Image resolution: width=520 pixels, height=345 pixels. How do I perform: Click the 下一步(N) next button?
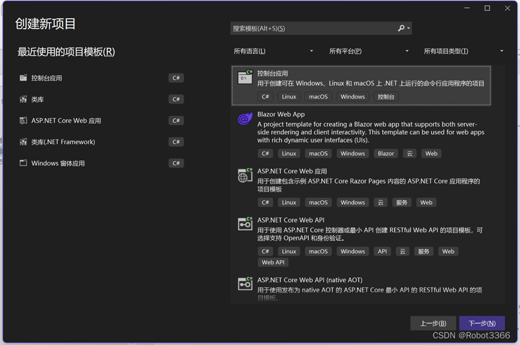coord(482,323)
